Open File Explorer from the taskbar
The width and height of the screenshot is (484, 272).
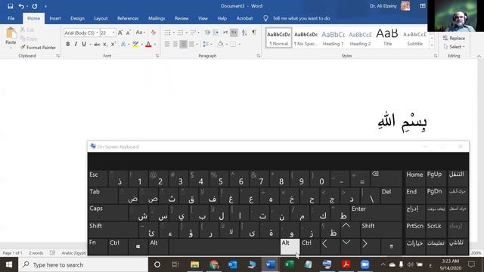click(x=195, y=264)
